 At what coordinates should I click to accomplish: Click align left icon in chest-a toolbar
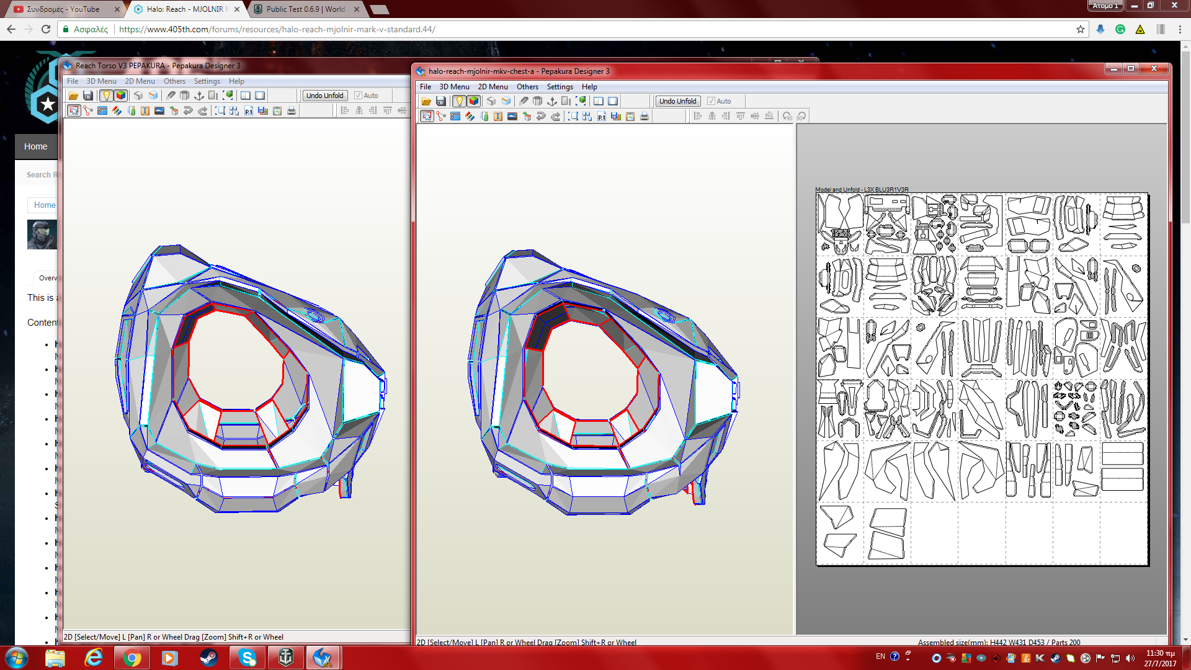click(698, 116)
